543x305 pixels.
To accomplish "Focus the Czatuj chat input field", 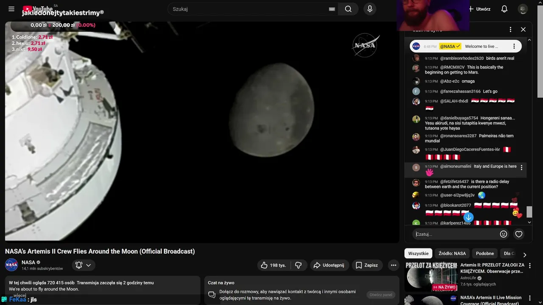I will coord(456,234).
